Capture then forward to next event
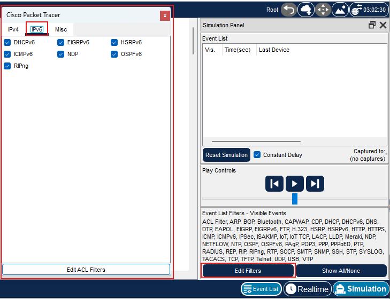Screen dimensions: 390x299 point(315,184)
